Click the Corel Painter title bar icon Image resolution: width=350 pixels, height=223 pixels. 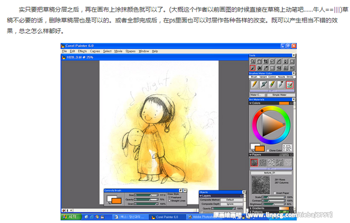(x=63, y=46)
